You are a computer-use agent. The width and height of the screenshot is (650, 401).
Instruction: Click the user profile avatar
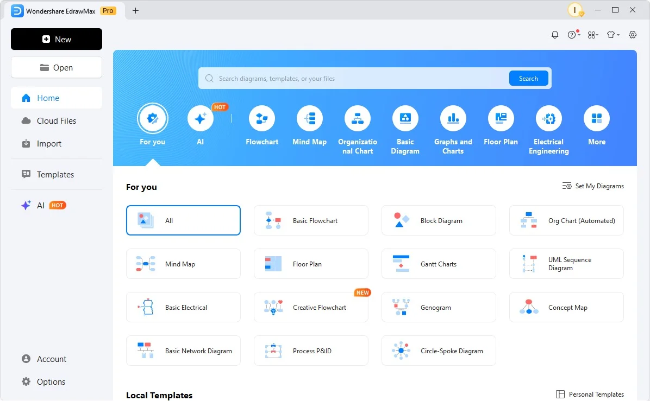coord(575,10)
